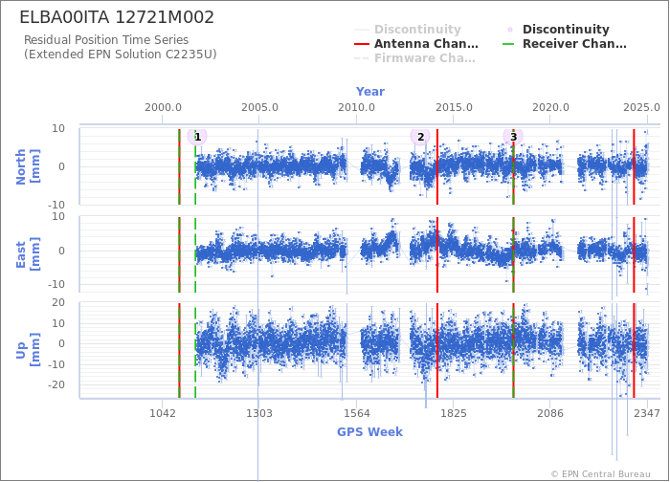Click the 2010.0 year tick label
670x482 pixels.
coord(357,107)
